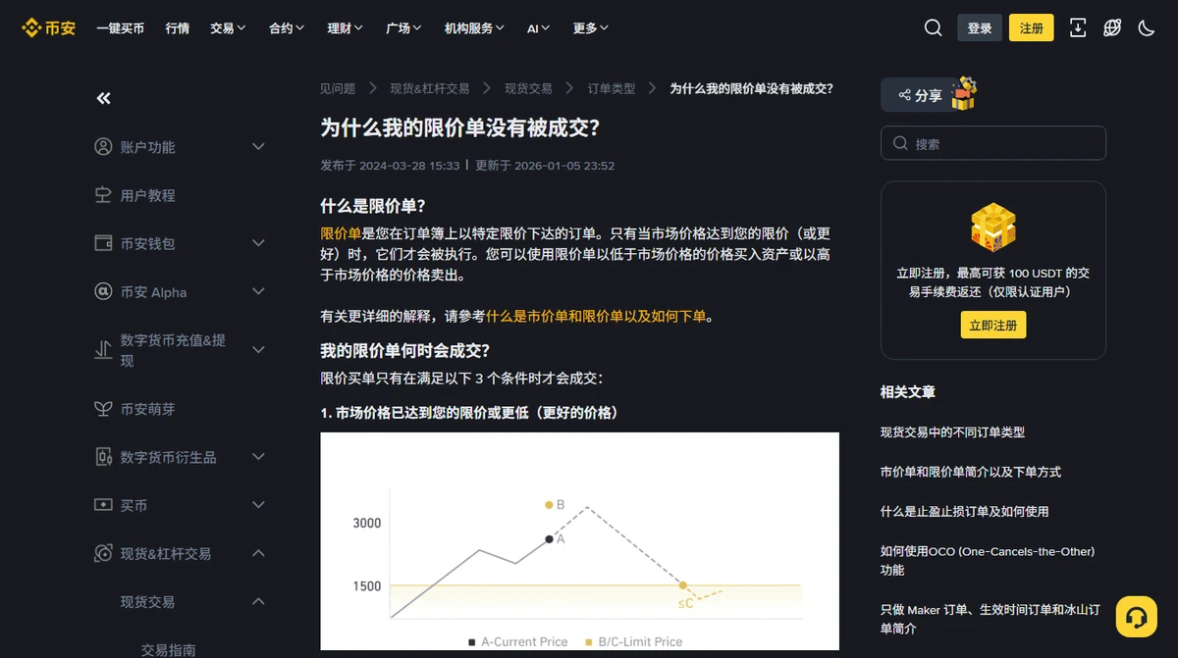Click the gift box next to 分享
This screenshot has width=1178, height=658.
[x=964, y=93]
